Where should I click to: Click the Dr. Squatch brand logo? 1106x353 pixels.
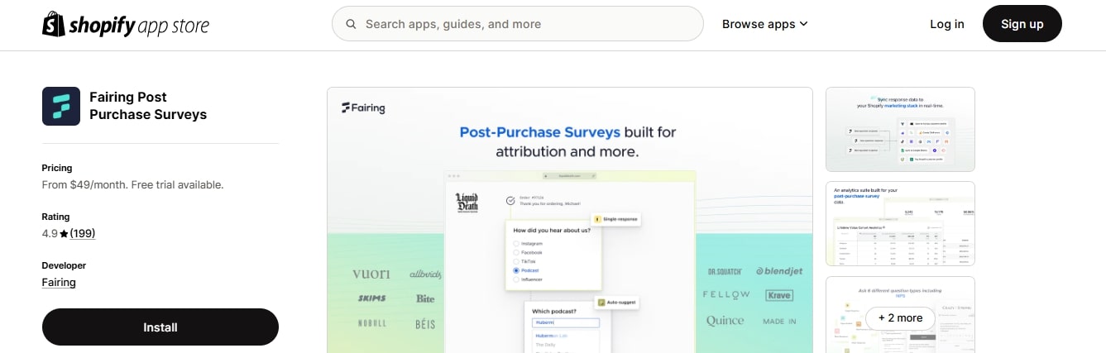click(x=726, y=271)
